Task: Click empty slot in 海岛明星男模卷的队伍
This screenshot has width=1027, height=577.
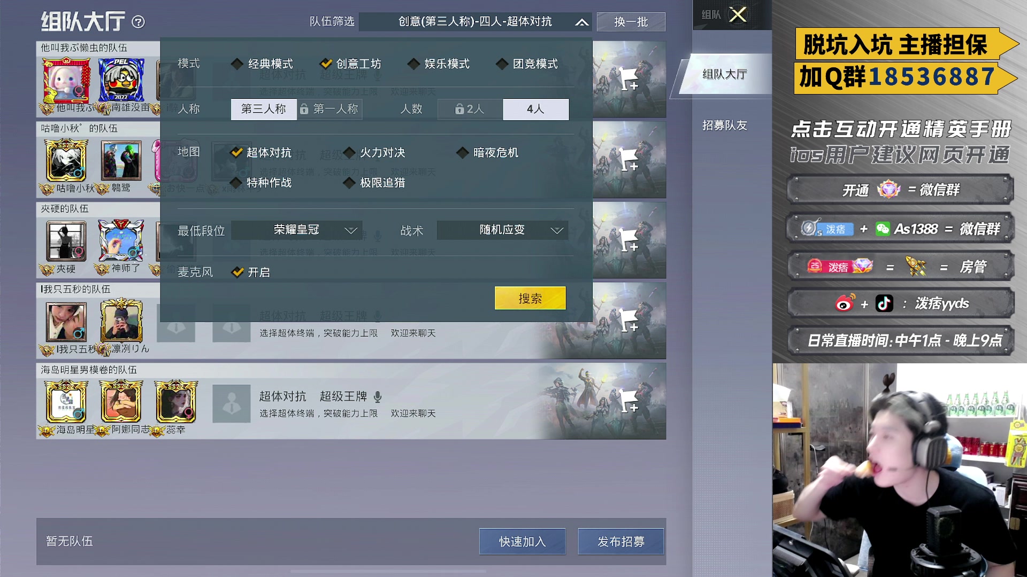Action: 231,404
